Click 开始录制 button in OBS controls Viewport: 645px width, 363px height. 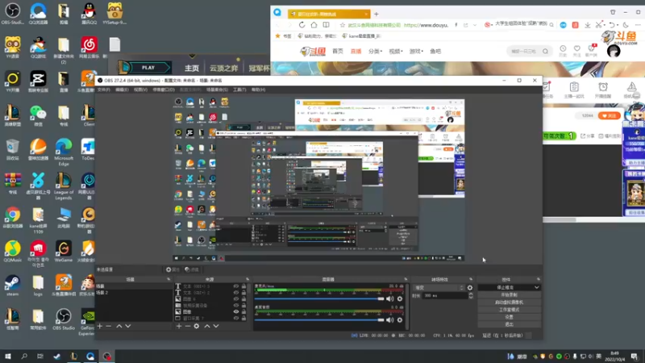pyautogui.click(x=509, y=294)
